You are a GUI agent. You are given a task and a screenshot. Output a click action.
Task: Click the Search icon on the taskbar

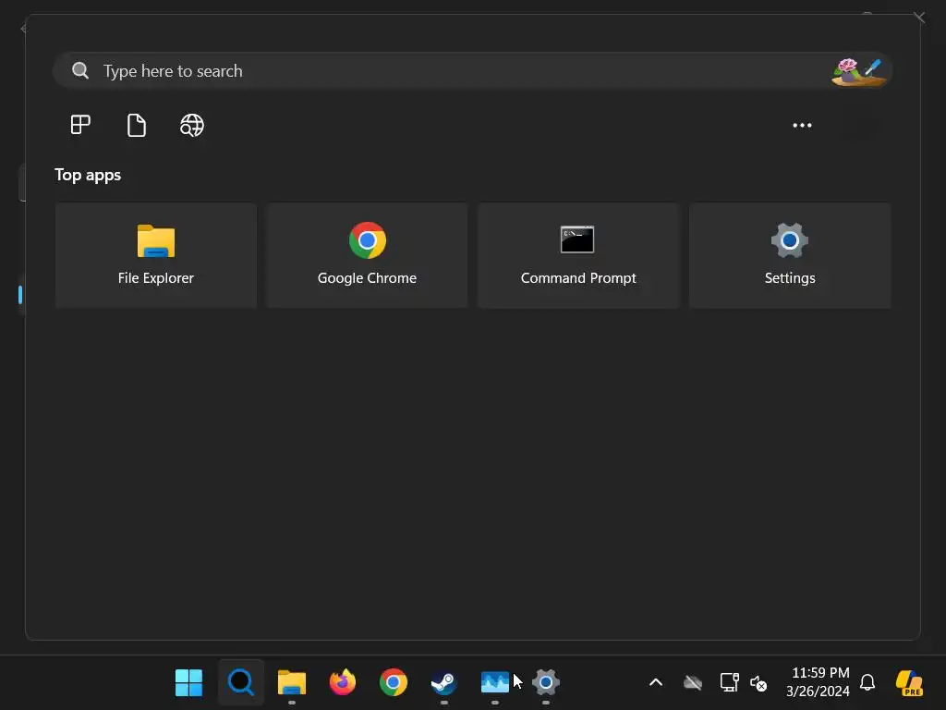241,683
